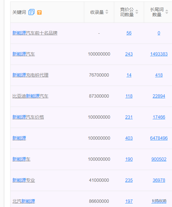Click long-tail count 0
The height and width of the screenshot is (207, 172).
click(159, 33)
